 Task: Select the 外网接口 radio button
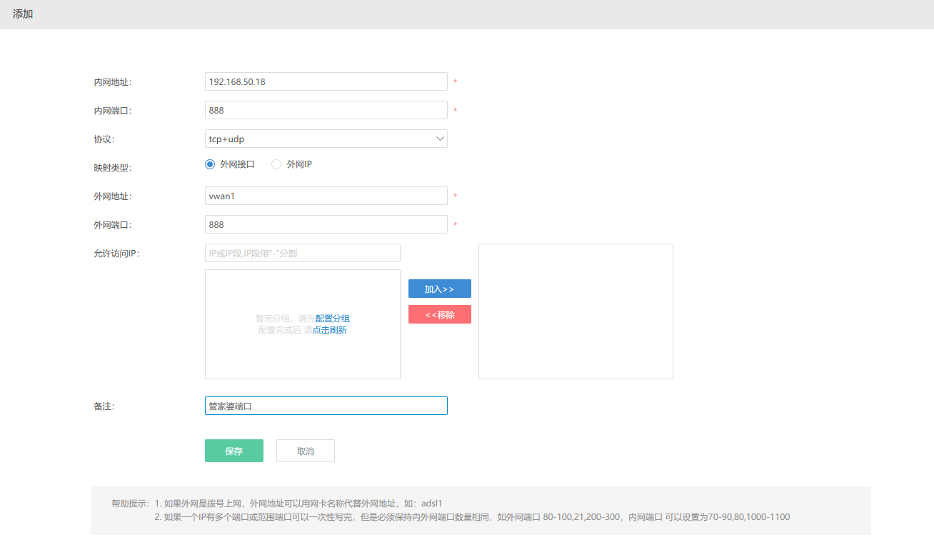coord(210,164)
